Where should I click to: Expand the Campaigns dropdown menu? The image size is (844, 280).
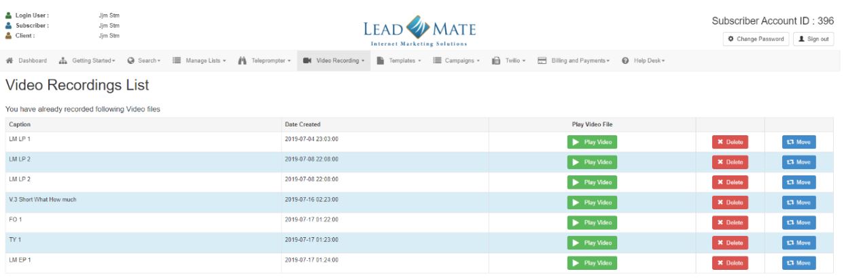(458, 60)
